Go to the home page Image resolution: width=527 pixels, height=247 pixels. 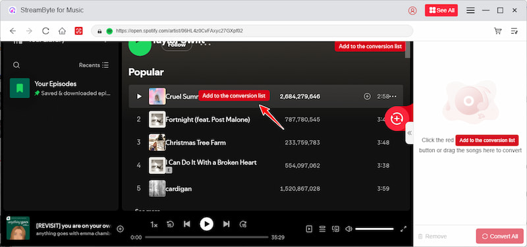coord(62,31)
